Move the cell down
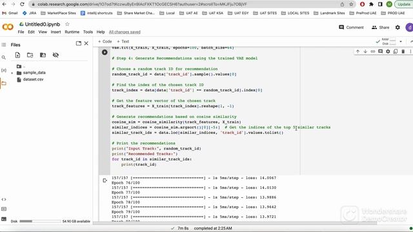The width and height of the screenshot is (413, 232). click(365, 52)
